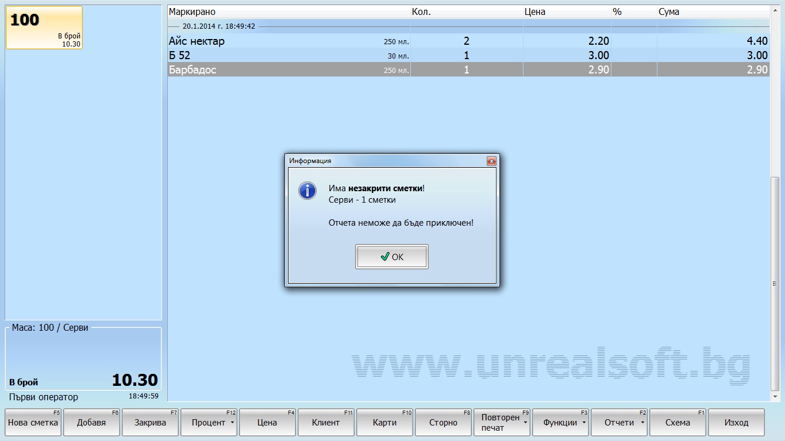This screenshot has width=785, height=441.
Task: Click OK in the Информация dialog
Action: point(391,257)
